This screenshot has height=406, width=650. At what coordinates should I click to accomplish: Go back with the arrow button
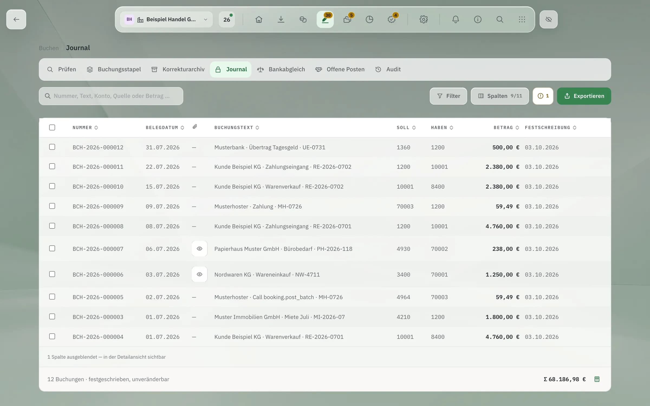click(x=16, y=19)
